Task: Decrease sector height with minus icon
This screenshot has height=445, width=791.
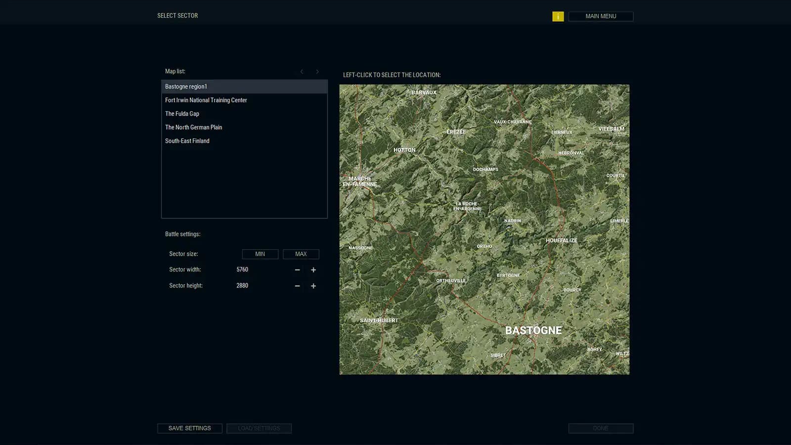Action: pos(297,286)
